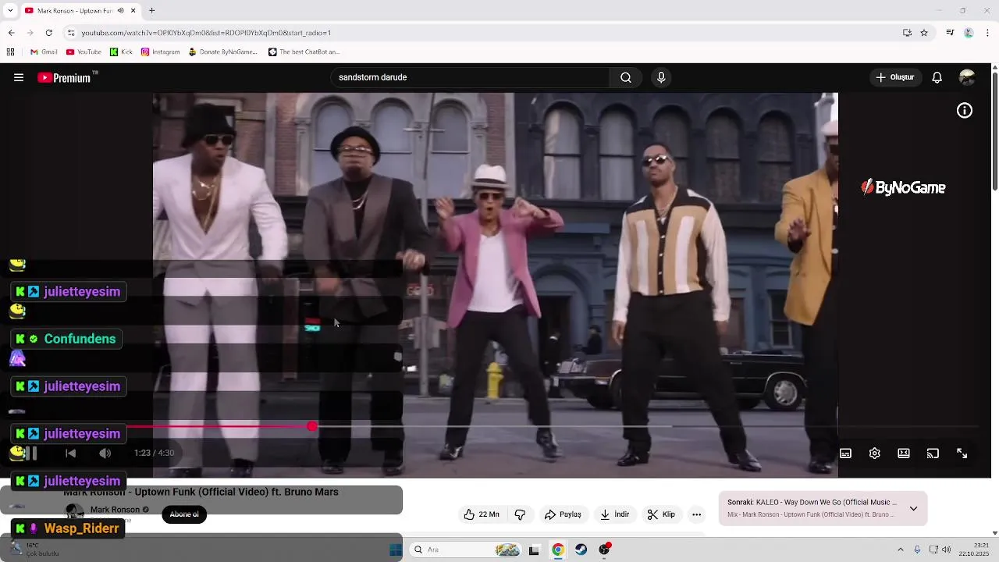Click the Windows Start button
The height and width of the screenshot is (562, 999).
coord(396,550)
